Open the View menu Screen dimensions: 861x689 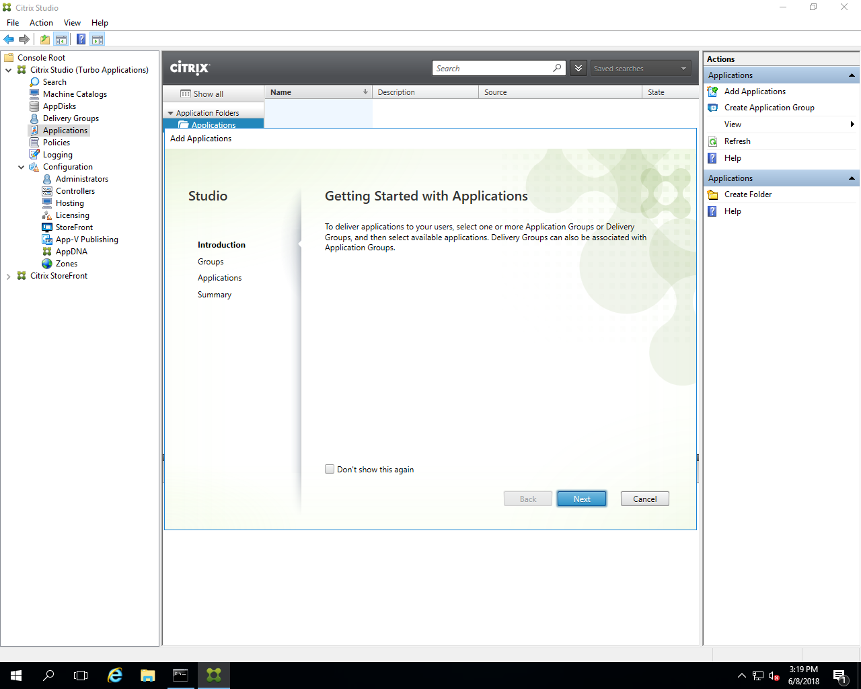(x=72, y=22)
